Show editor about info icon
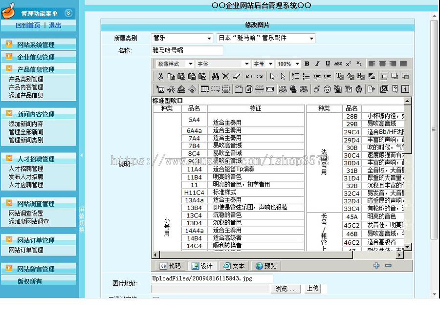Screen dimensions: 440x319 pos(405,89)
